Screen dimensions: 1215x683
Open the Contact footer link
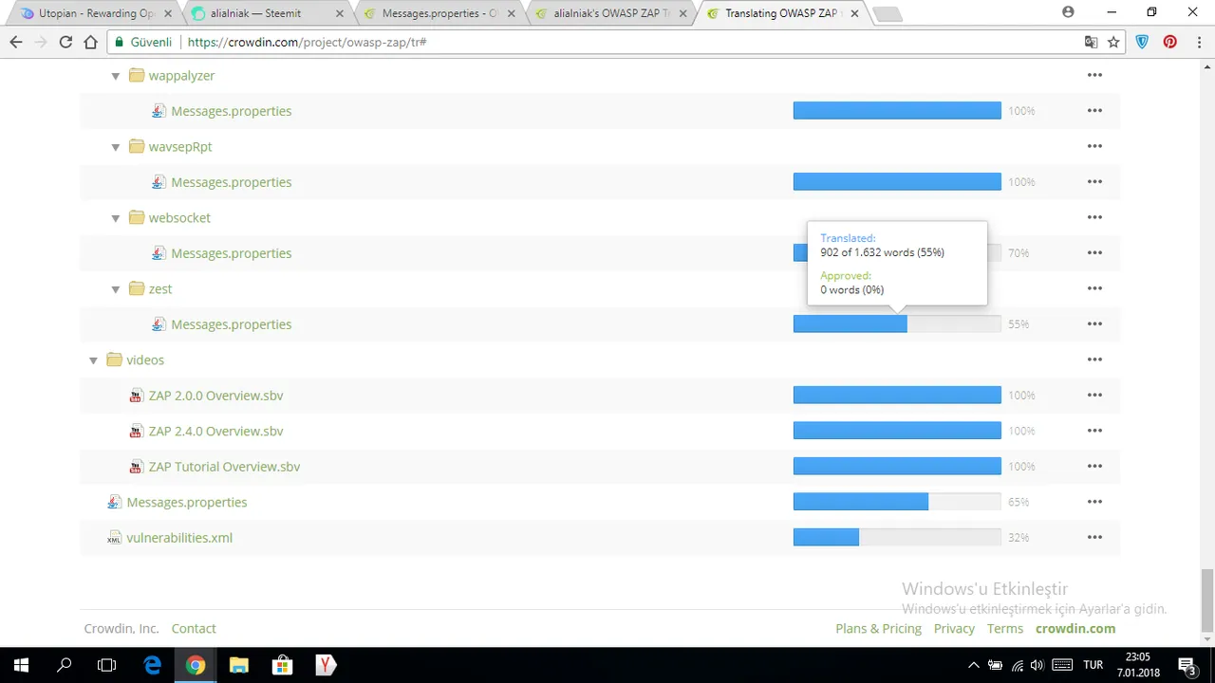pyautogui.click(x=194, y=628)
